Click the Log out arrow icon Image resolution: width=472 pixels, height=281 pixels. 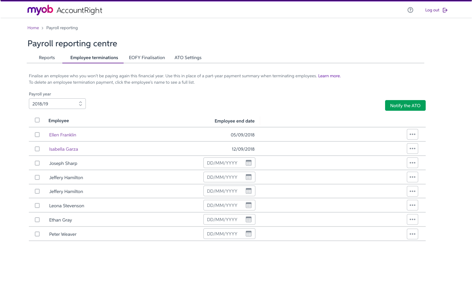(x=445, y=10)
